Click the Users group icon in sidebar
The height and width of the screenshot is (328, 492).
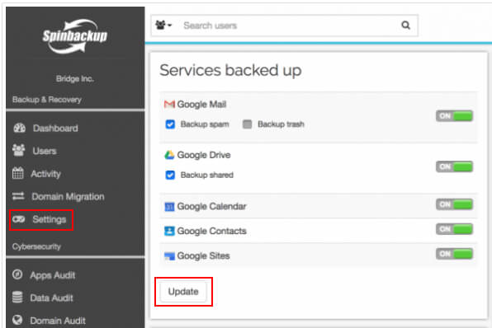18,150
